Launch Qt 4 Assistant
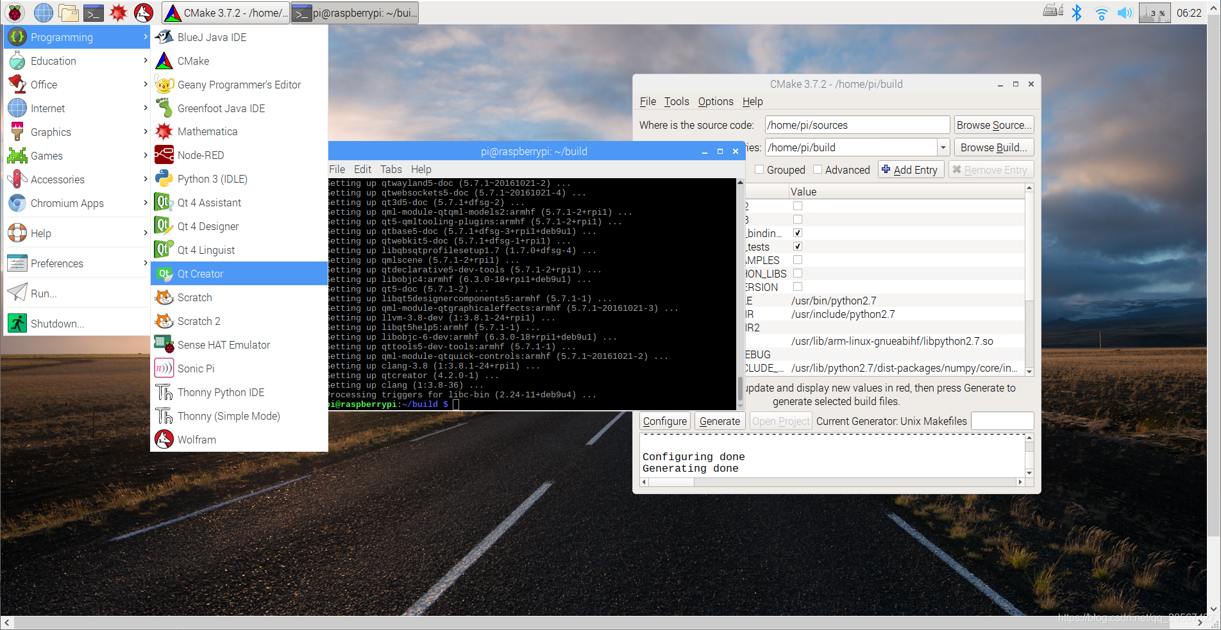Screen dimensions: 1221x630 pos(239,203)
